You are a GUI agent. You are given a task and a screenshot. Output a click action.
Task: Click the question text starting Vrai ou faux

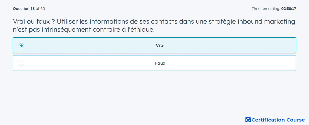click(x=154, y=25)
